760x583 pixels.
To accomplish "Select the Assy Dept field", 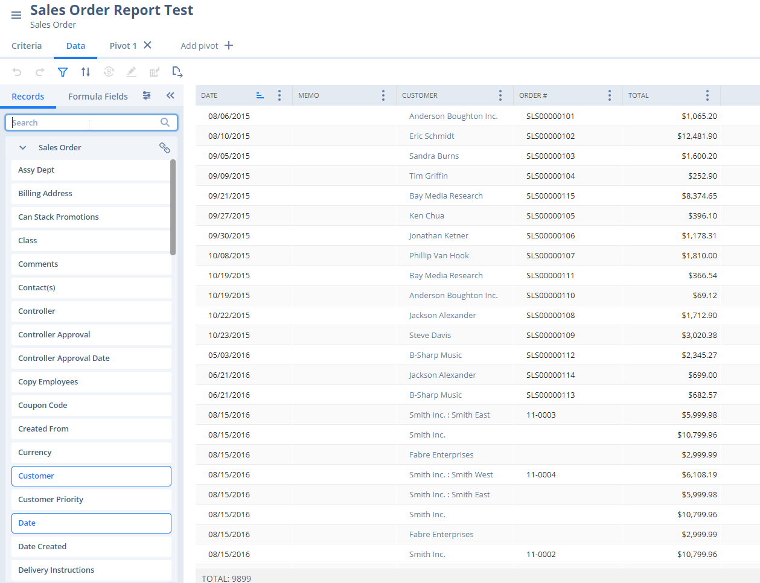I will [x=91, y=170].
